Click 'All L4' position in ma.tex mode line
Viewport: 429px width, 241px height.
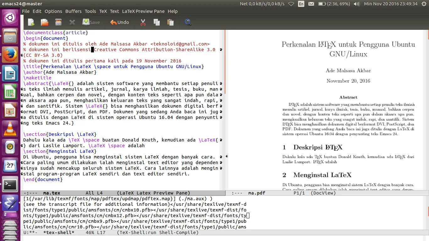point(94,193)
